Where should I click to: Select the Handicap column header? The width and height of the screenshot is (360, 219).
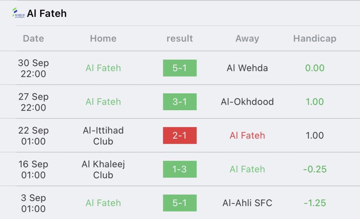pos(315,38)
